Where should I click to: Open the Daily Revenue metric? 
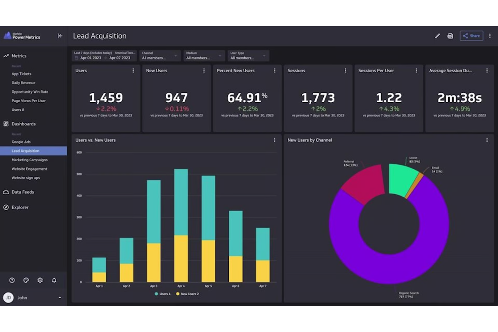pos(23,83)
